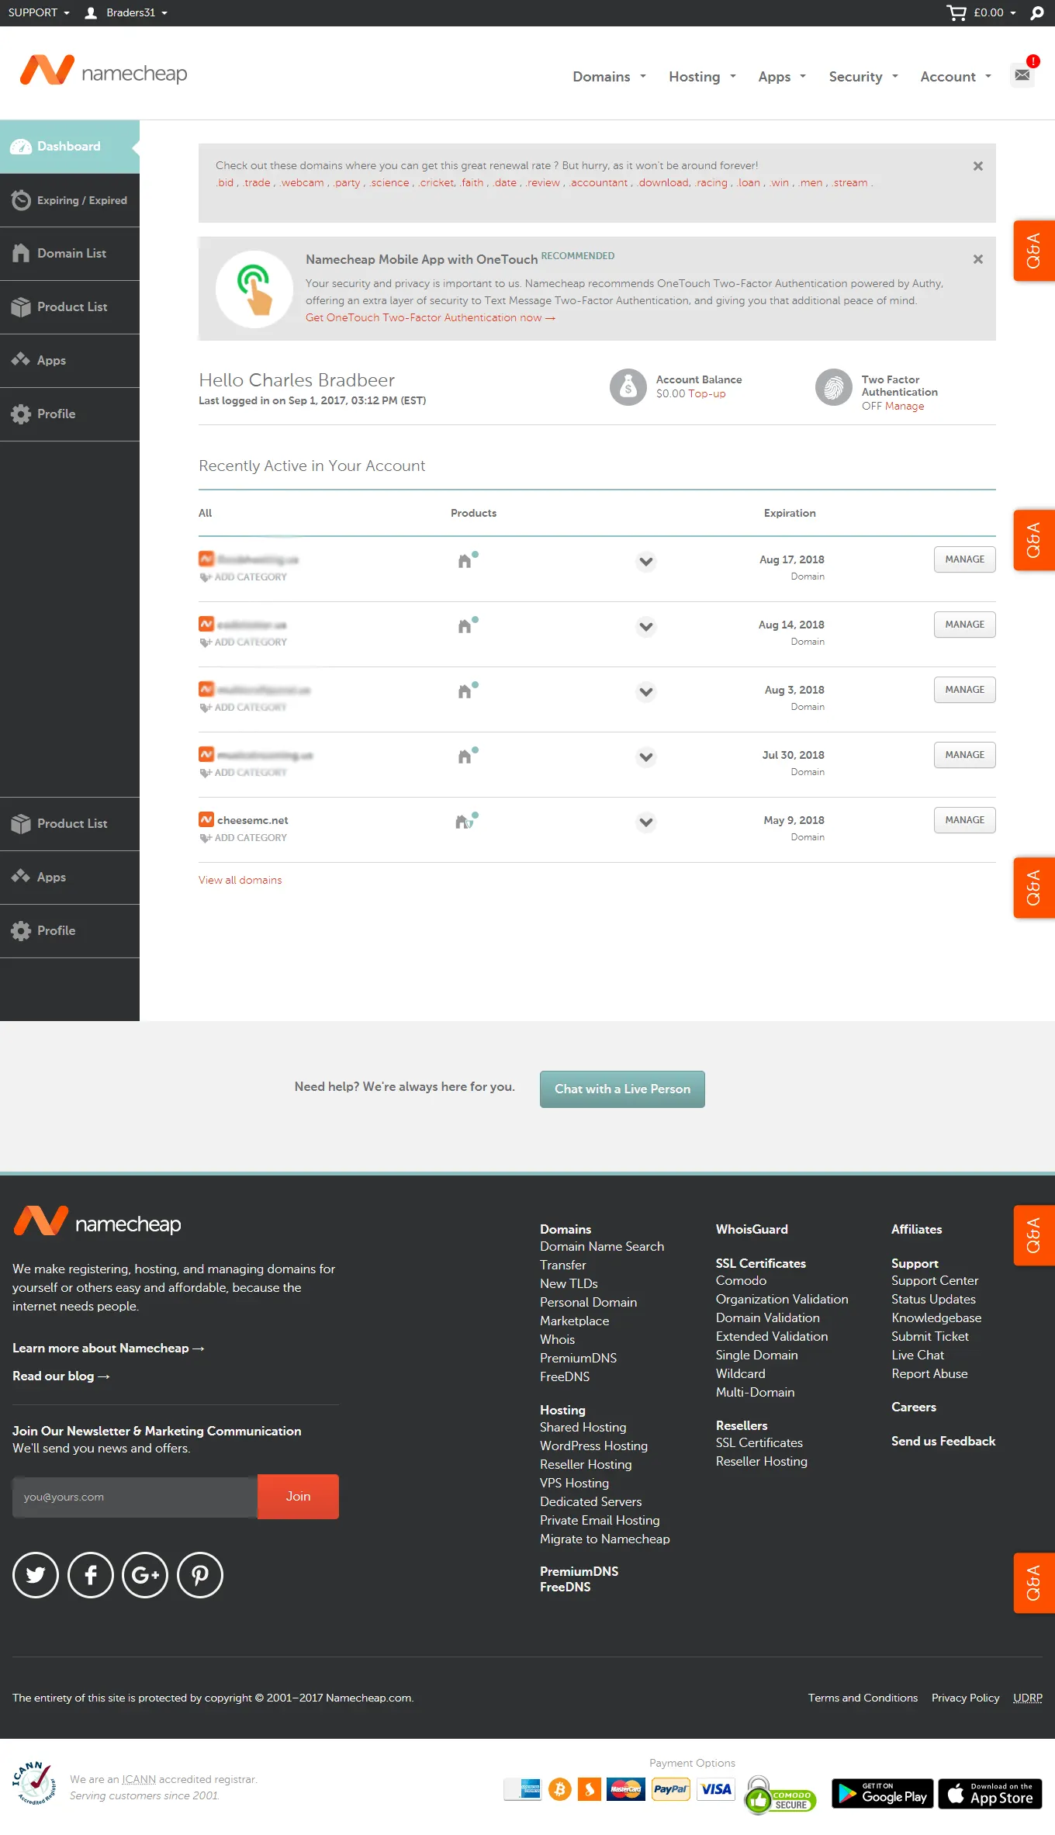Click Chat with a Live Person

coord(622,1089)
